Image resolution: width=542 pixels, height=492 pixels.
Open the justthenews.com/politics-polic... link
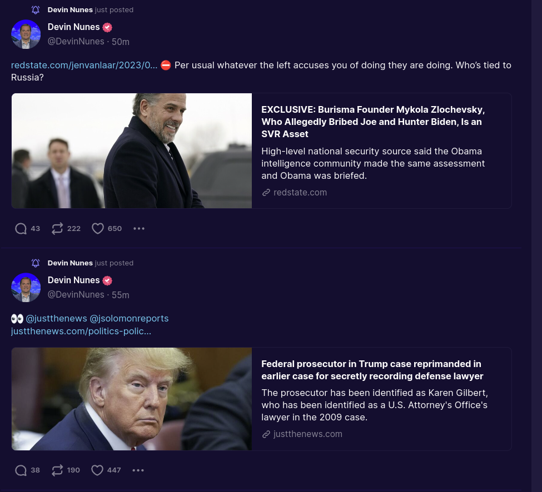[81, 331]
